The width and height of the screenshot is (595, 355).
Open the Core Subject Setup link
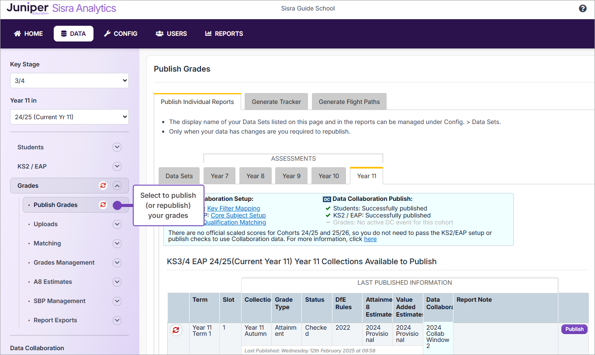pos(238,215)
